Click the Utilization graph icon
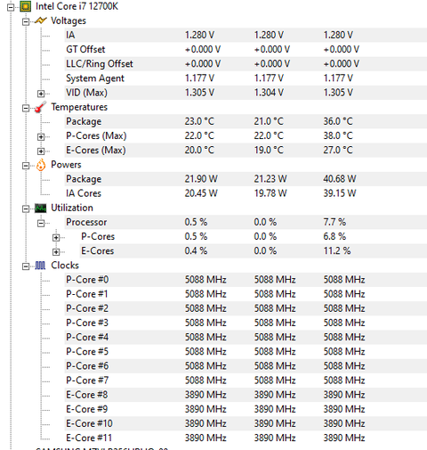 41,209
